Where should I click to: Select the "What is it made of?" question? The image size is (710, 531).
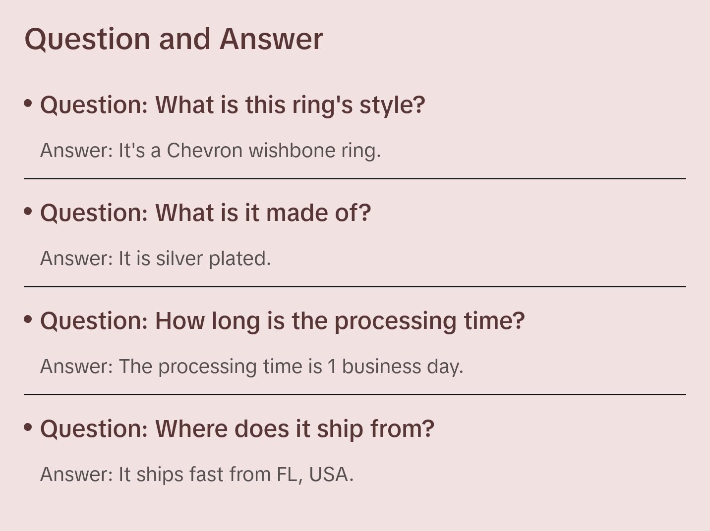[205, 213]
